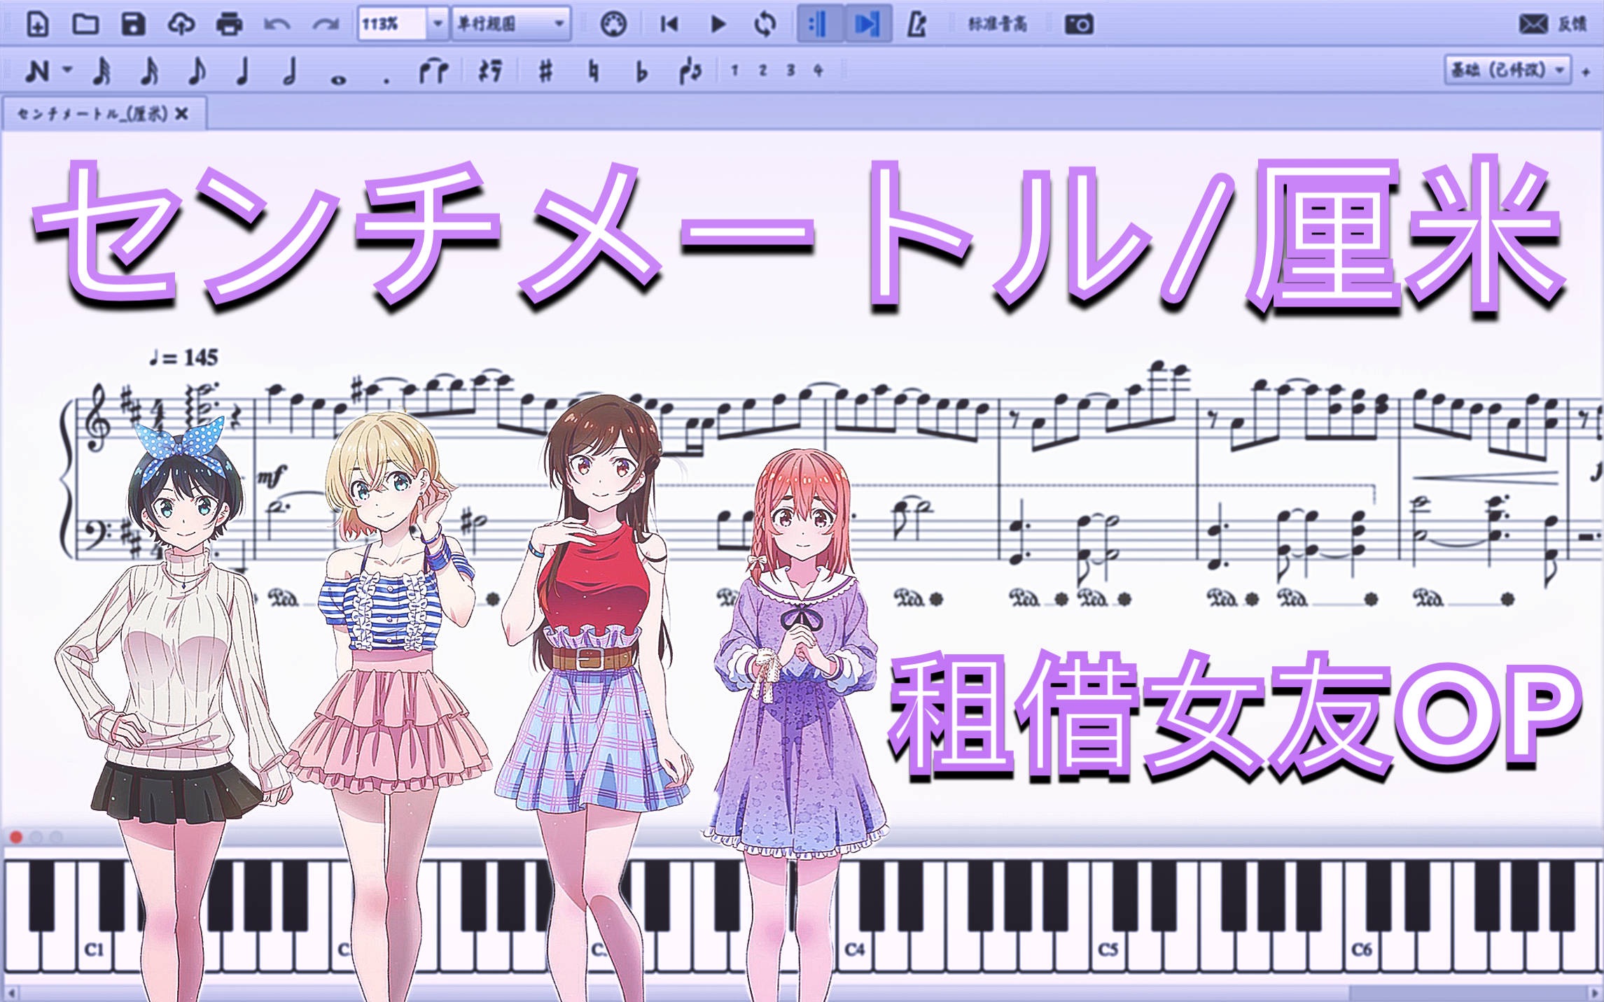Toggle the play repeats button
Viewport: 1604px width, 1002px height.
819,24
